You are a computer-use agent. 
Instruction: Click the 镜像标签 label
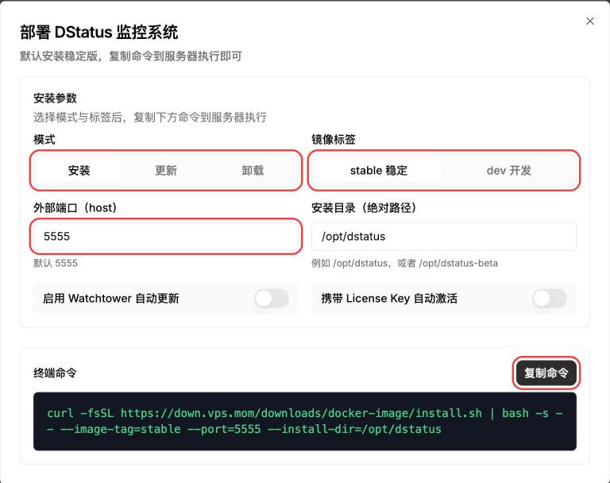(x=334, y=139)
